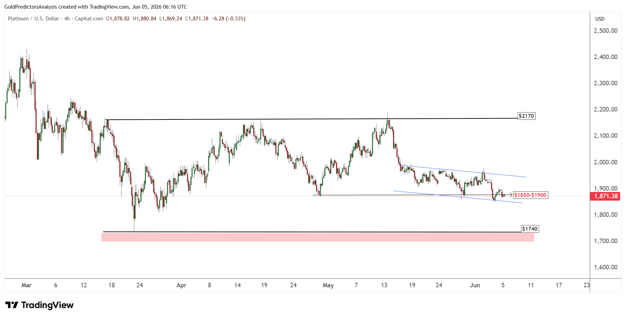The image size is (626, 318).
Task: Click the 1,800.00 price axis label
Action: pyautogui.click(x=605, y=215)
